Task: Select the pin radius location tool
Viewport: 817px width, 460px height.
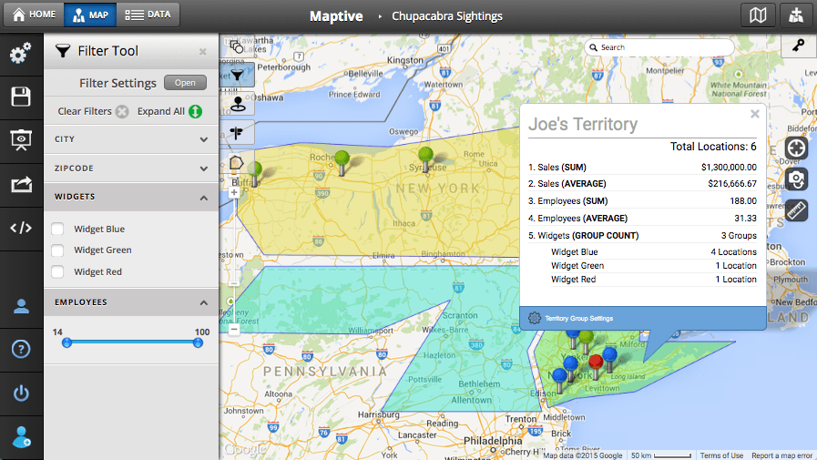Action: point(238,104)
